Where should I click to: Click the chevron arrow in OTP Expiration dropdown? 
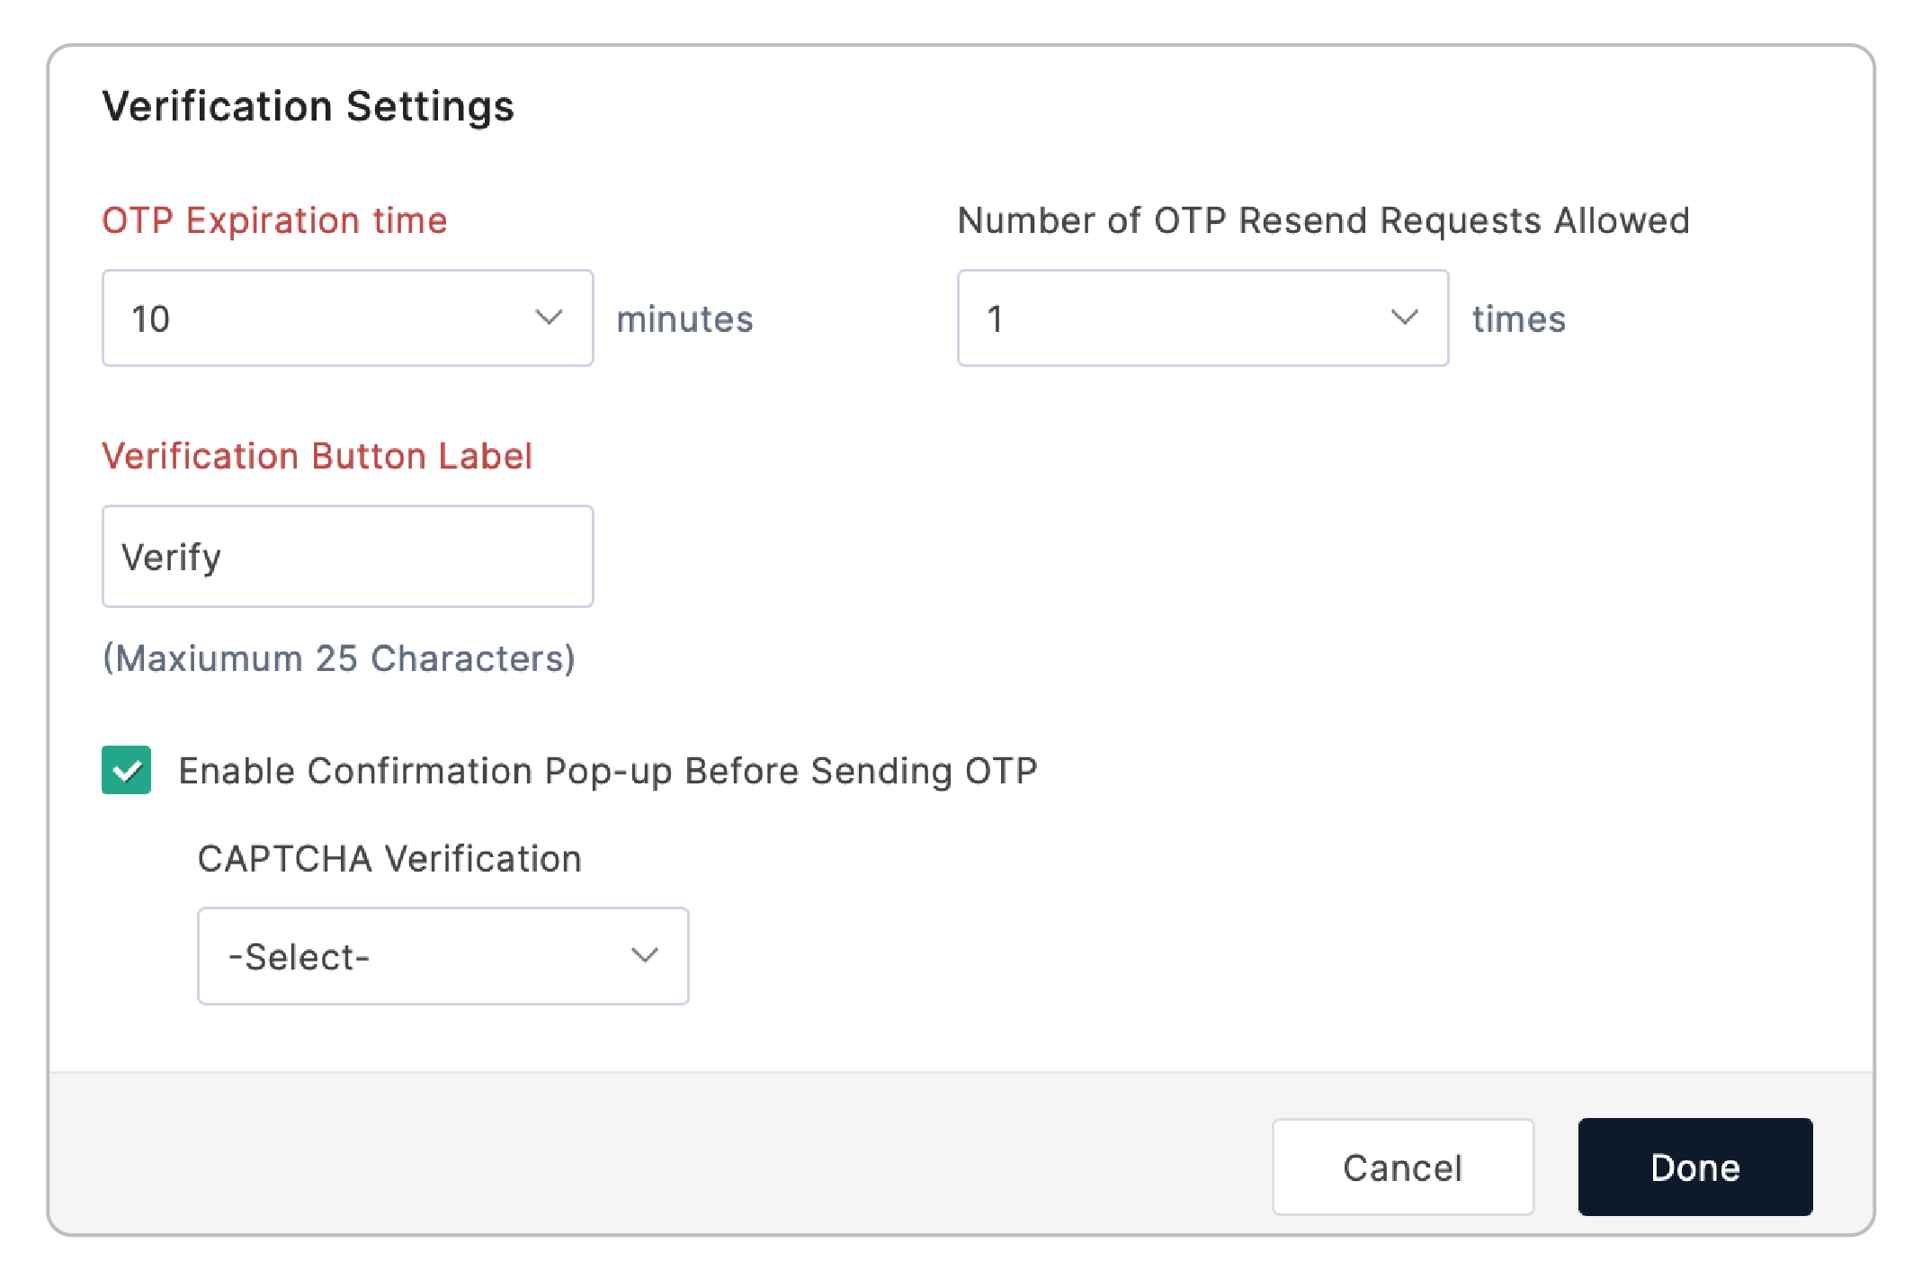pos(549,318)
